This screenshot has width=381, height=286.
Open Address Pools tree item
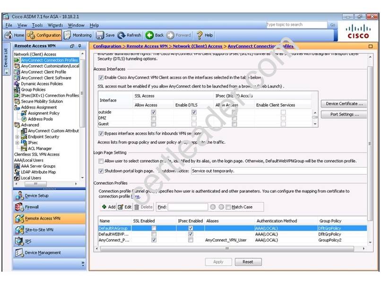tap(40, 119)
